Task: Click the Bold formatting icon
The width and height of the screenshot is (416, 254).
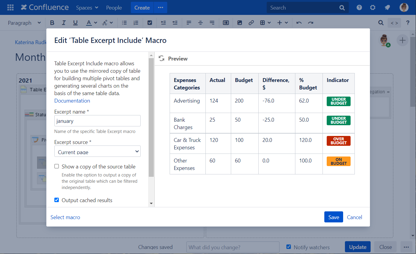Action: [x=52, y=23]
